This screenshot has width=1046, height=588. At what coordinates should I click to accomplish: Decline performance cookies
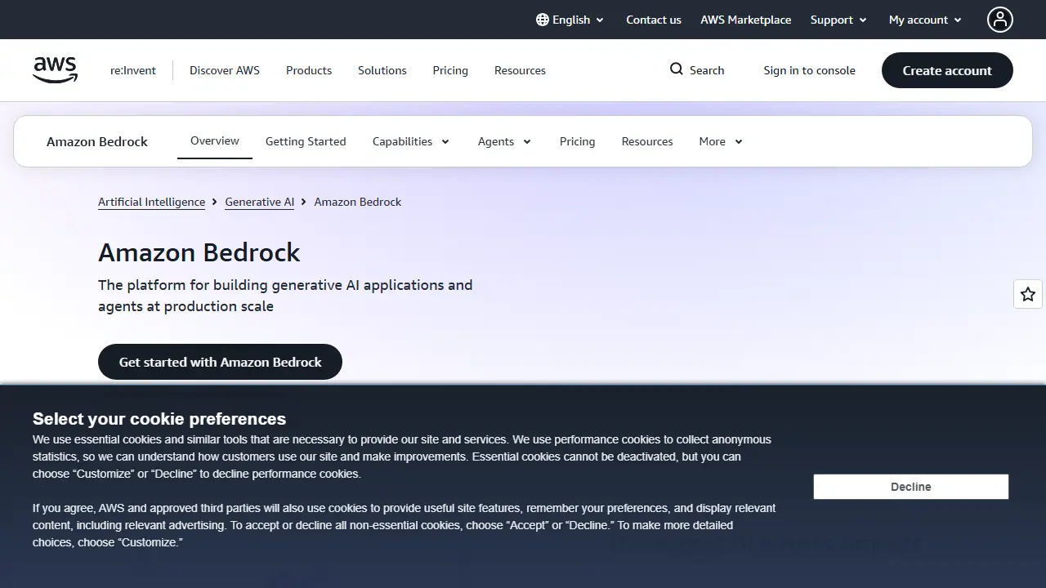click(911, 487)
